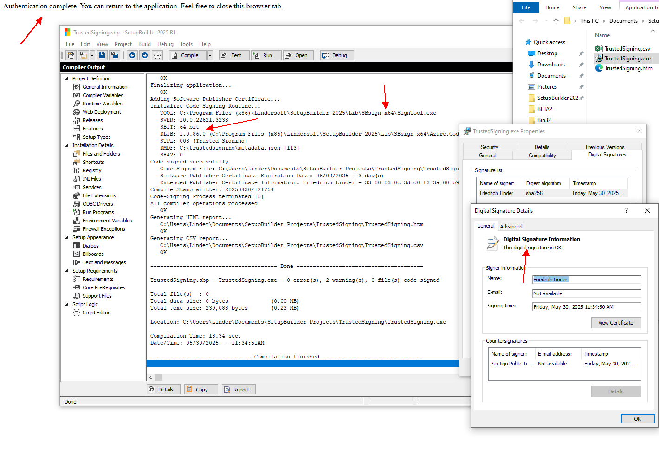Switch to the Details properties tab
659x456 pixels.
542,147
